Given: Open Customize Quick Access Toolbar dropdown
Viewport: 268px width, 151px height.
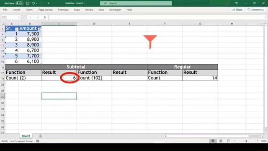Looking at the screenshot, I should (x=49, y=3).
